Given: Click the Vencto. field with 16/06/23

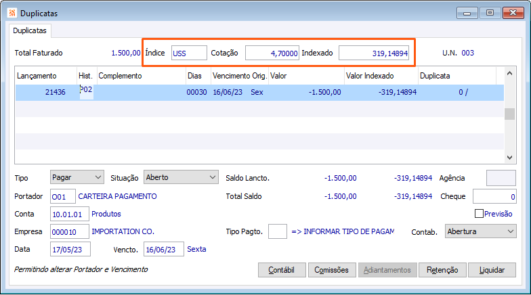Looking at the screenshot, I should coord(164,249).
